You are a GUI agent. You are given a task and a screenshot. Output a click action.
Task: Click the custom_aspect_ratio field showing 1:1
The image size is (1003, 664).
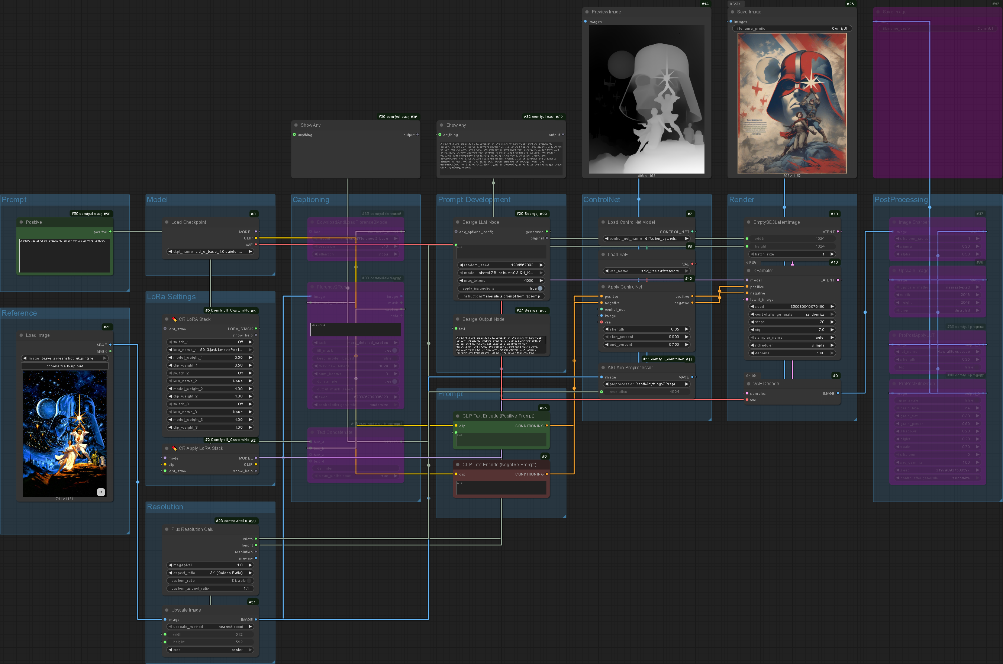210,588
